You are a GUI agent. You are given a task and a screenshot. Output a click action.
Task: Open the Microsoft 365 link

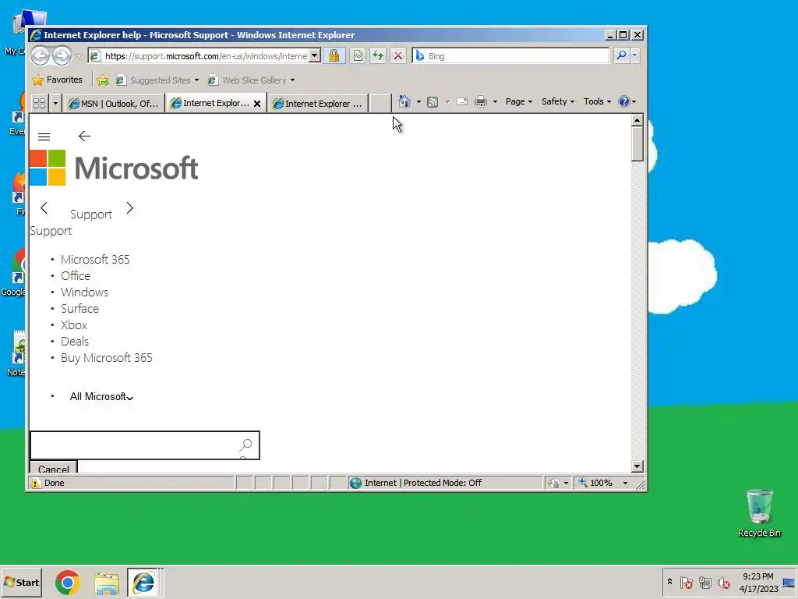95,259
